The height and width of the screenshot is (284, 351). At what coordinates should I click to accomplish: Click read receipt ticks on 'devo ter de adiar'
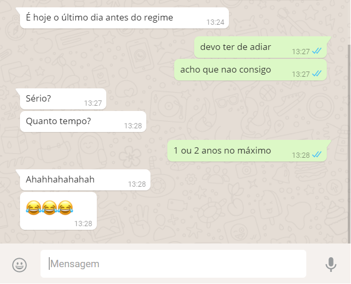317,51
